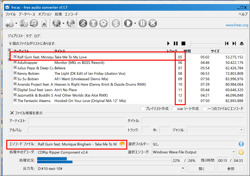Uncheck the Jazzmattik & Boddhi track checkbox

click(x=15, y=95)
